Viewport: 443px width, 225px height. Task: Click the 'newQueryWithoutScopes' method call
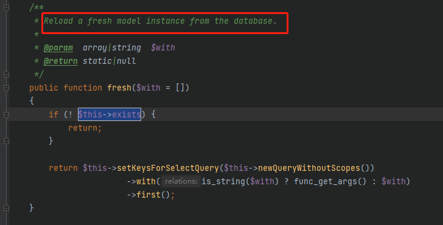click(x=309, y=168)
